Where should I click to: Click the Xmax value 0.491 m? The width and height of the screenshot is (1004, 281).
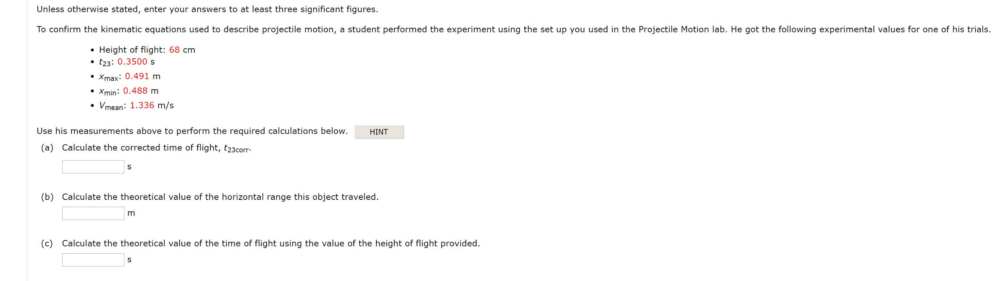pos(139,76)
